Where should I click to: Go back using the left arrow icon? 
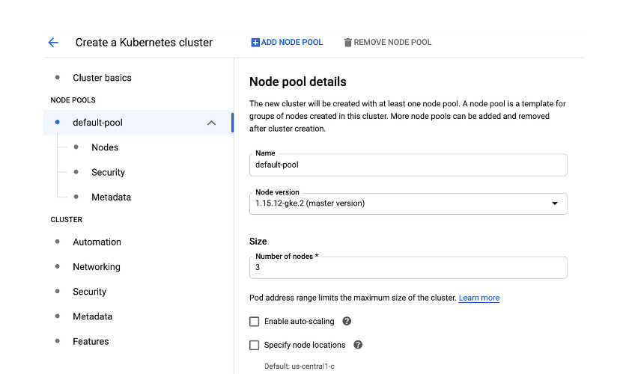pyautogui.click(x=53, y=43)
